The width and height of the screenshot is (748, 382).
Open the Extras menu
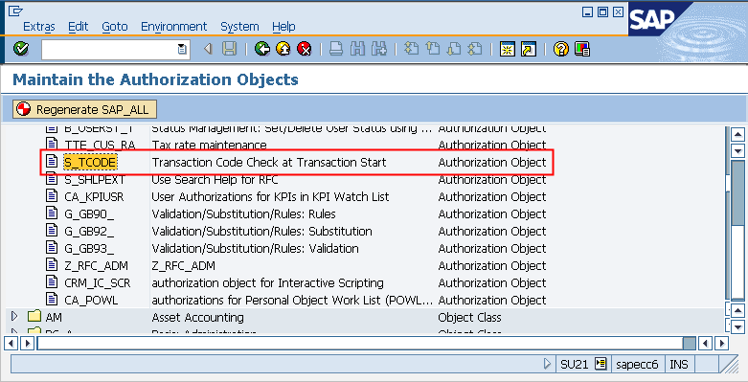(x=39, y=27)
